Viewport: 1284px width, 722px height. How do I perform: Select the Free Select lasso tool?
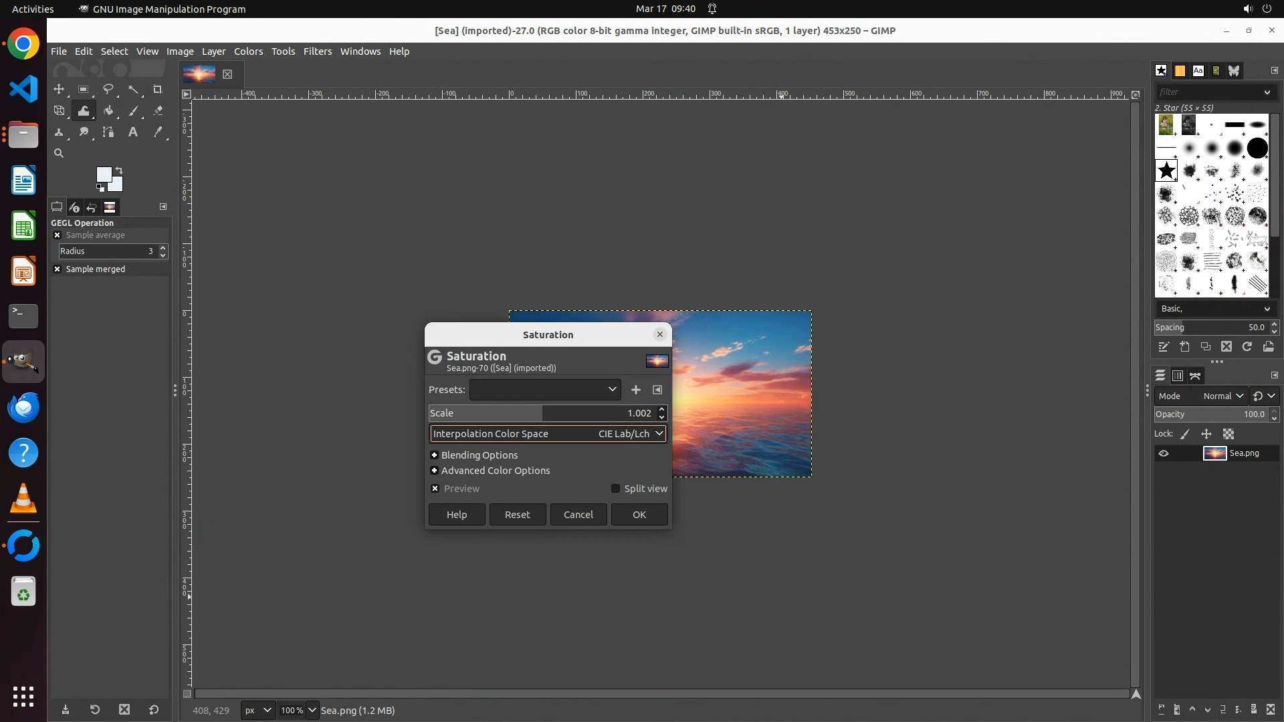[108, 89]
